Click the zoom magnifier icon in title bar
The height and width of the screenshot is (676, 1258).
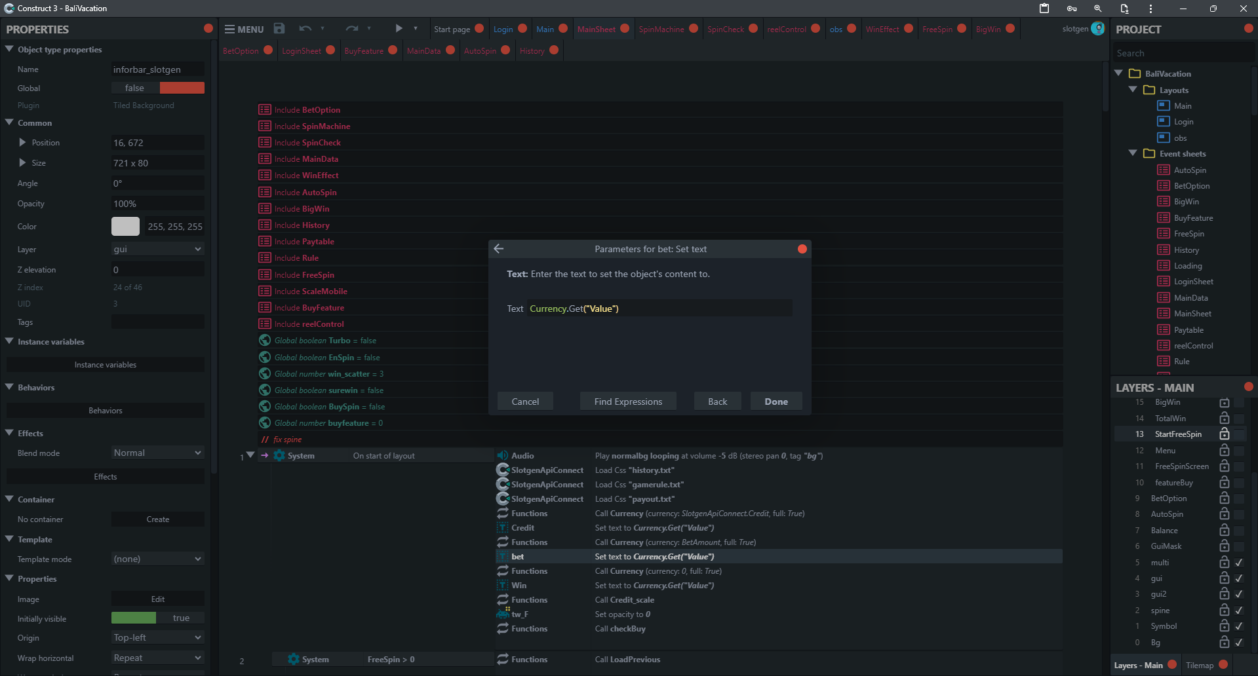(x=1098, y=9)
